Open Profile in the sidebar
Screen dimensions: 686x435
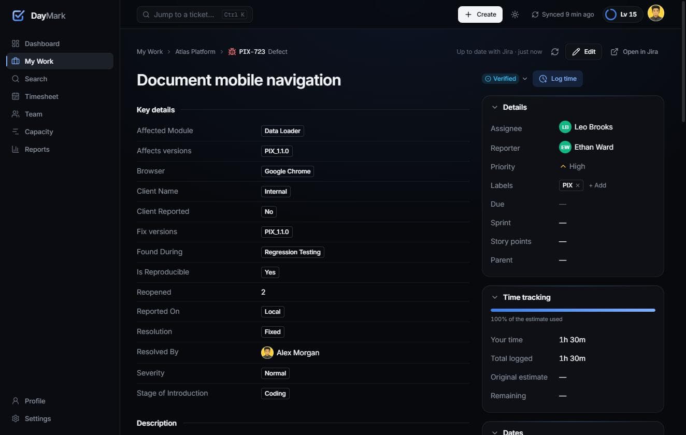60,401
